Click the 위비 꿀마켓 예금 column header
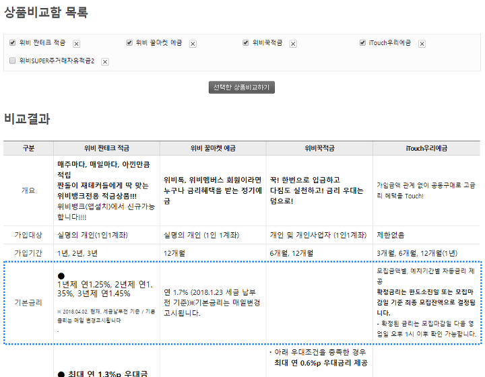Screen dimensions: 485x377 point(213,148)
